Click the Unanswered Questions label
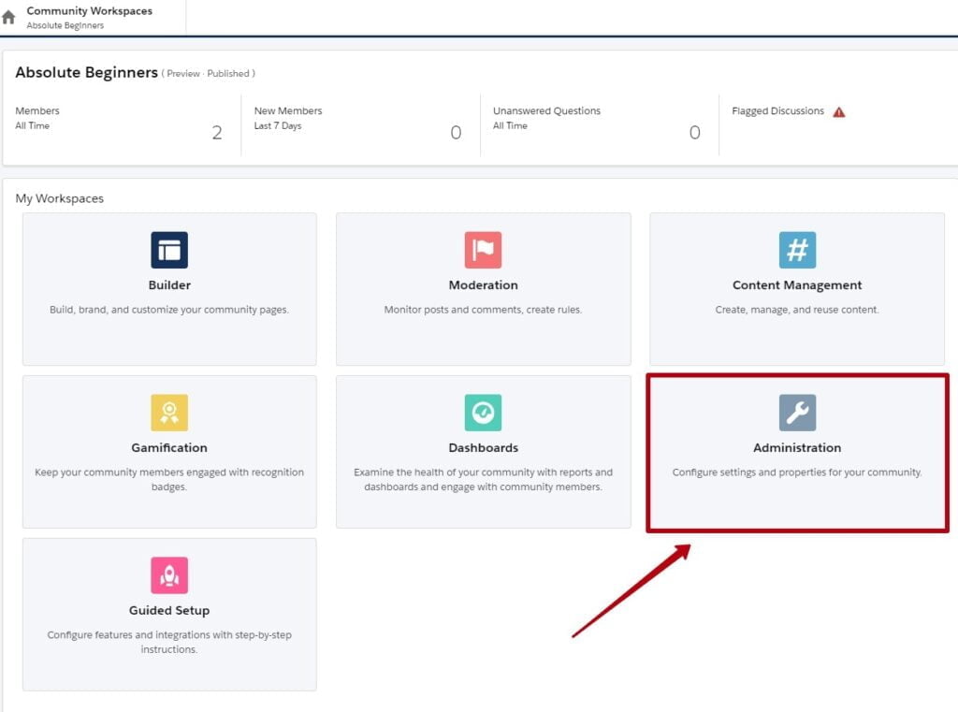 click(546, 110)
